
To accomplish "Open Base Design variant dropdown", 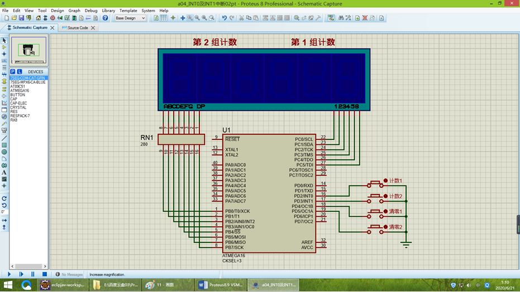I will click(130, 18).
